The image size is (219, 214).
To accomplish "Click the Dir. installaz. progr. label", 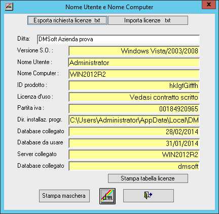I will coord(40,119).
